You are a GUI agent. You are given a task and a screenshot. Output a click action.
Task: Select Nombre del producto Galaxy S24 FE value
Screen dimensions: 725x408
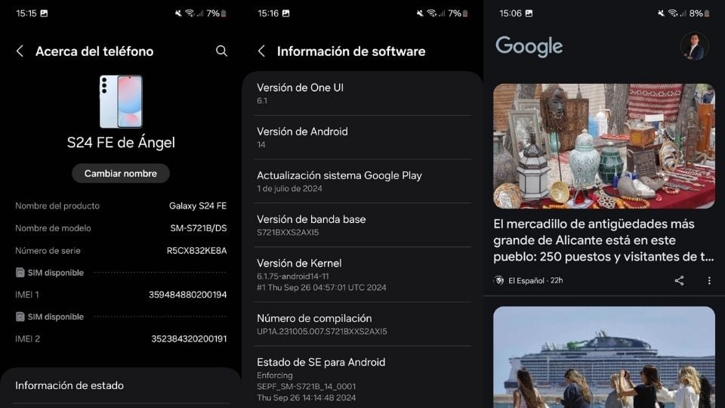198,206
